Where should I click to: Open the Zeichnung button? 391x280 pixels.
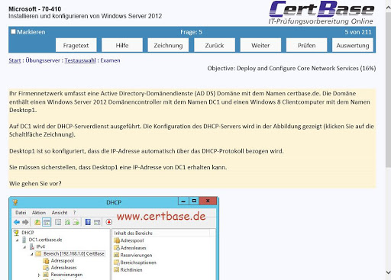tap(168, 45)
